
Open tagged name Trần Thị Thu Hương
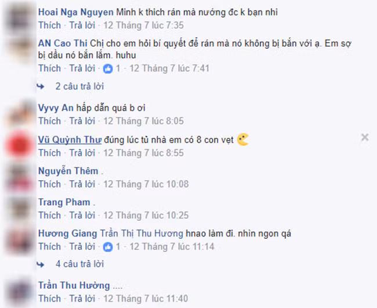coord(142,234)
